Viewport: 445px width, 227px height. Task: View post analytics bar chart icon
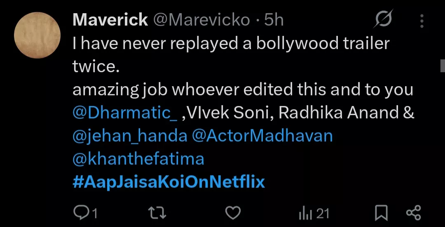[x=304, y=213]
